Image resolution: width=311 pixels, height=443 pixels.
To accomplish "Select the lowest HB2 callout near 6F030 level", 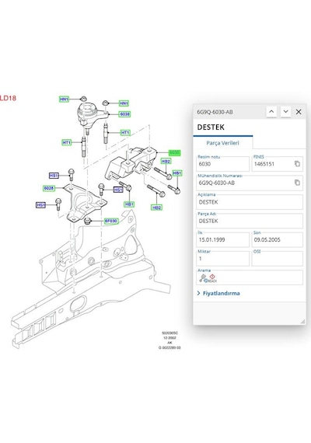I will [x=156, y=208].
